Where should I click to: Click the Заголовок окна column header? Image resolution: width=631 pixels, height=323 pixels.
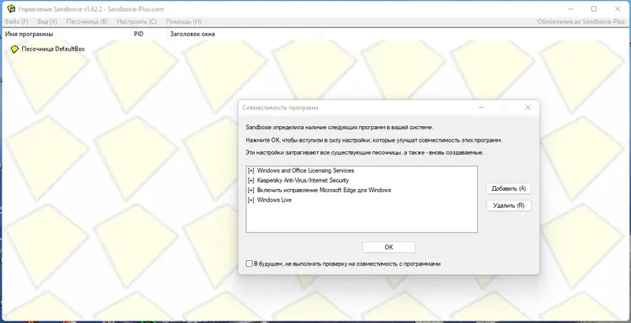pyautogui.click(x=244, y=34)
